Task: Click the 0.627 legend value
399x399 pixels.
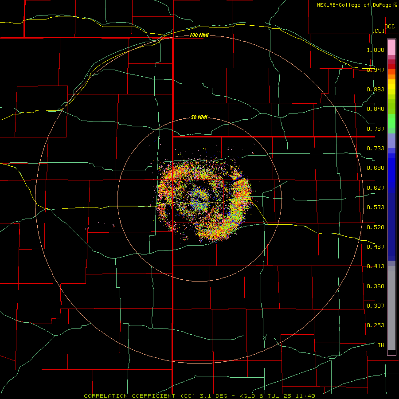Action: tap(376, 188)
